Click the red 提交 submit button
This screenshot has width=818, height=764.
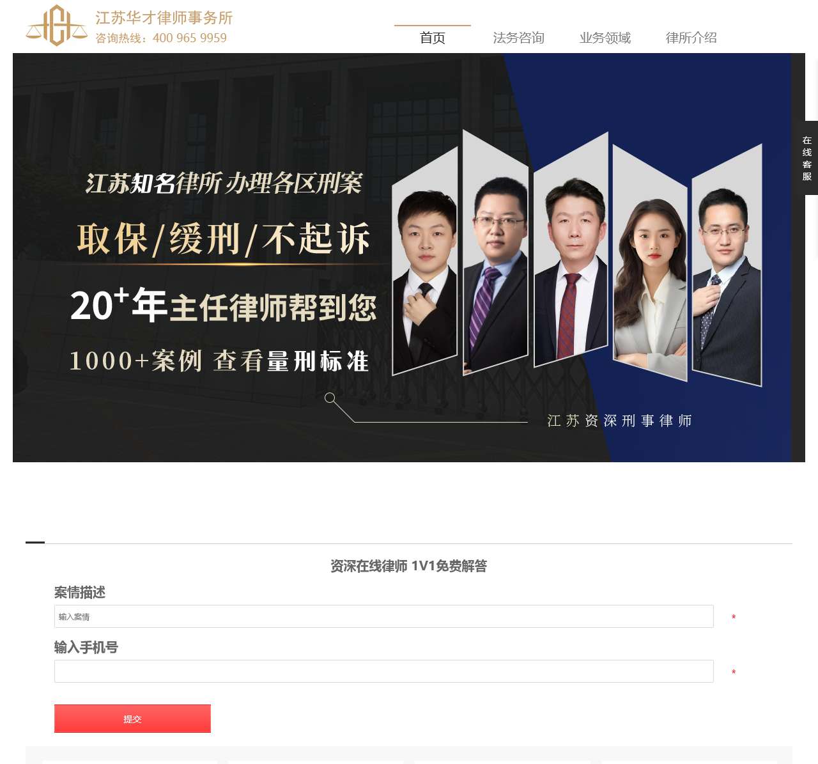(132, 719)
